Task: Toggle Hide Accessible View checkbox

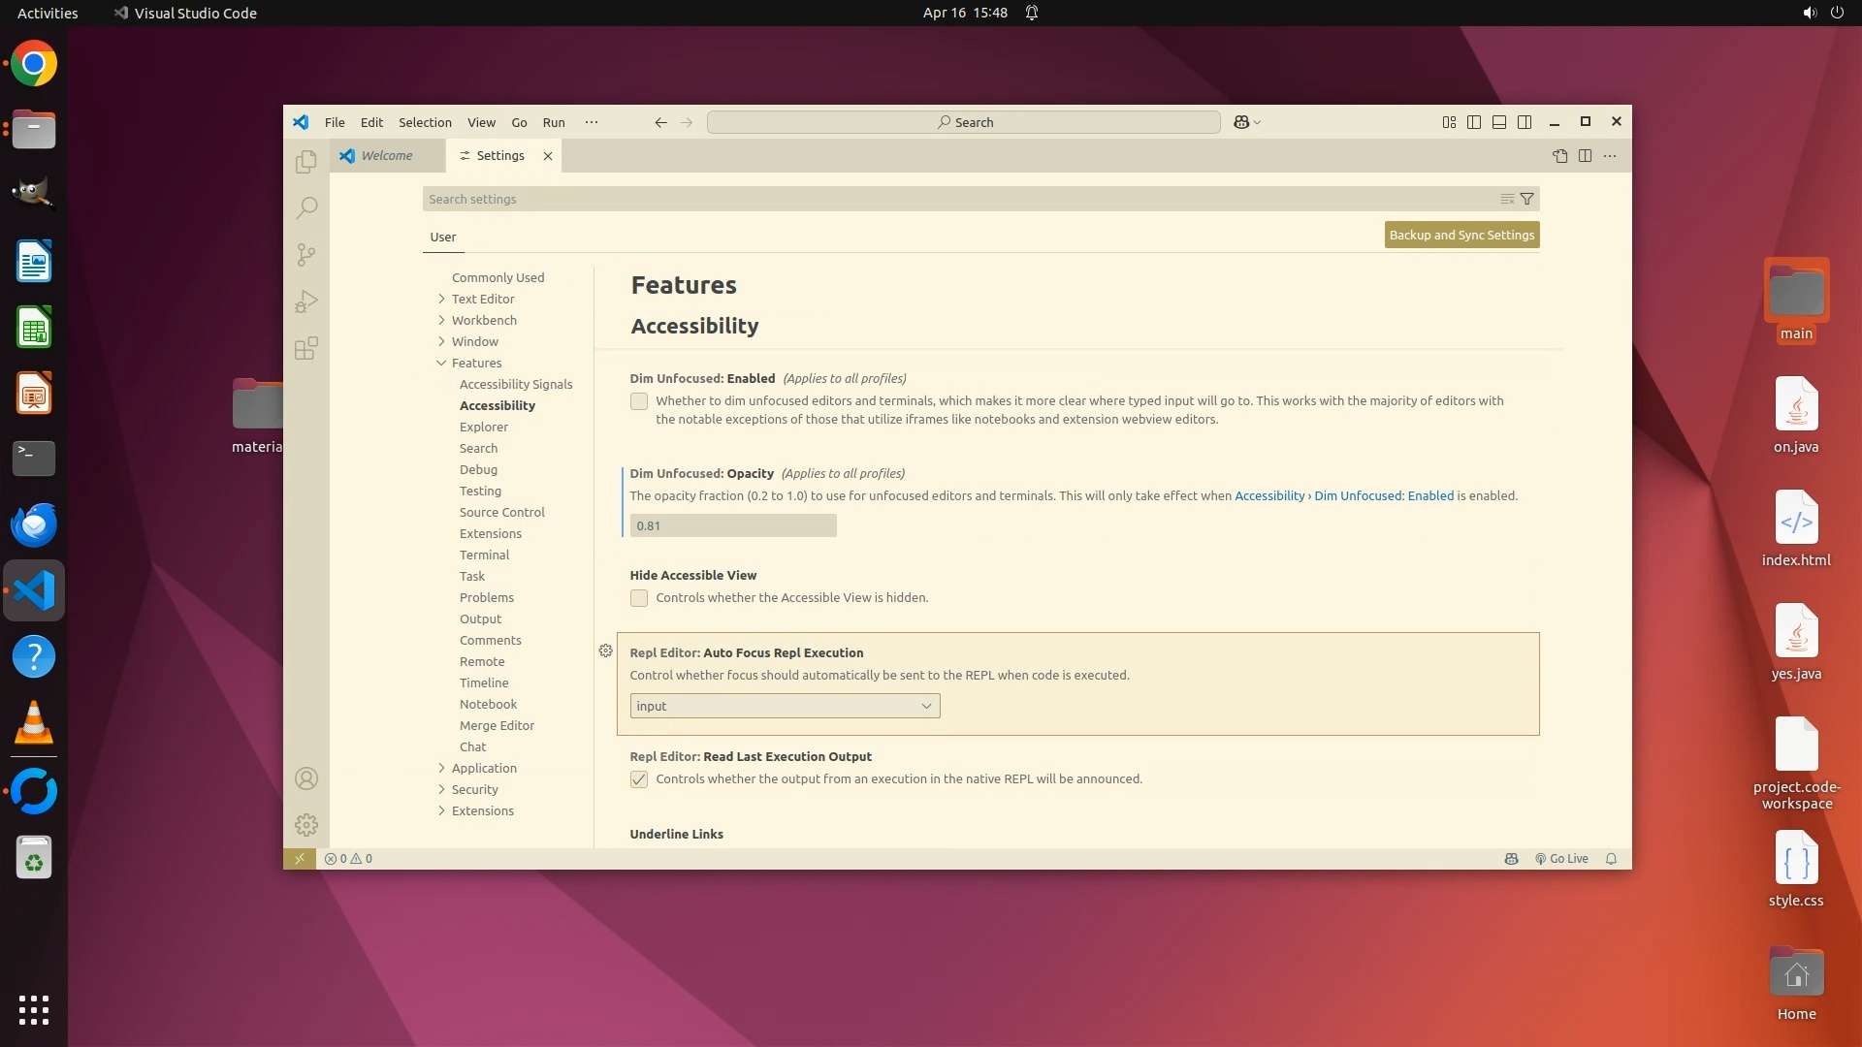Action: [639, 598]
